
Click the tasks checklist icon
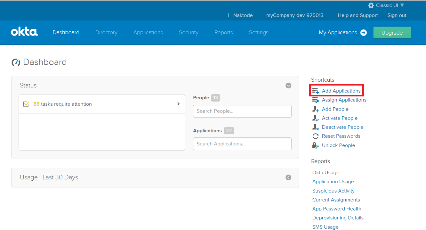coord(26,104)
